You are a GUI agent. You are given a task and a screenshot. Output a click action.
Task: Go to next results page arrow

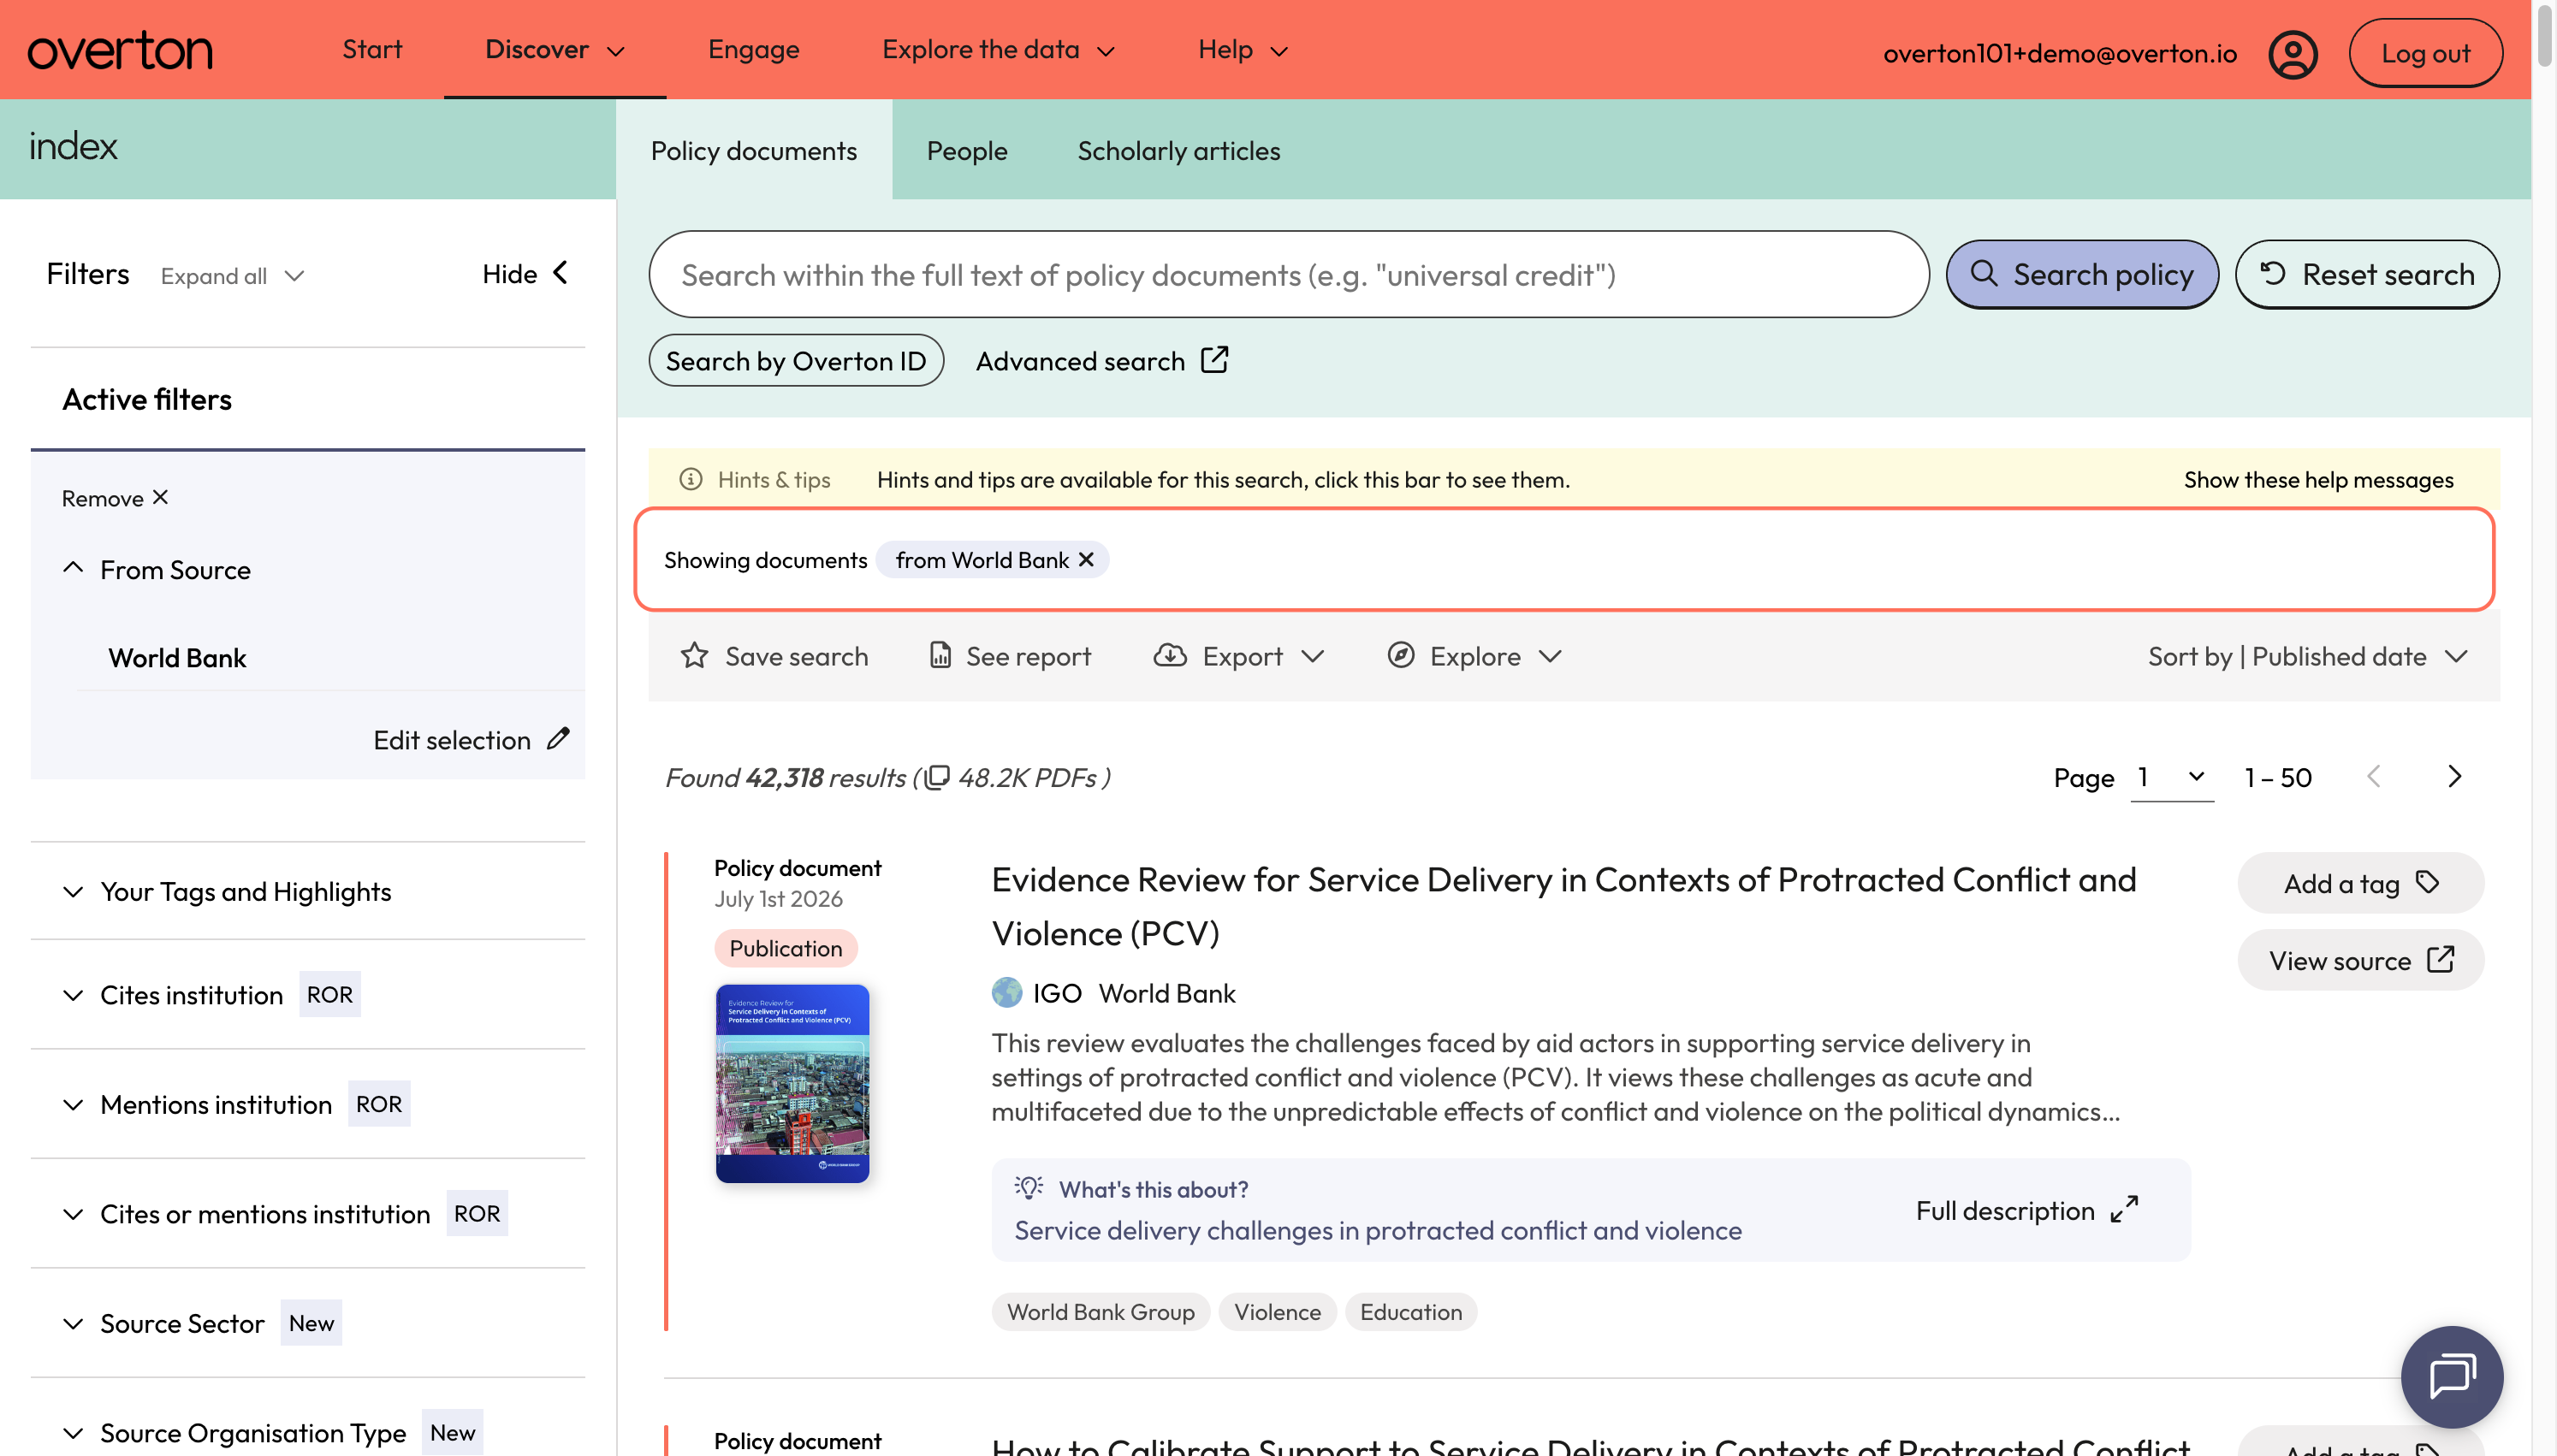tap(2454, 777)
